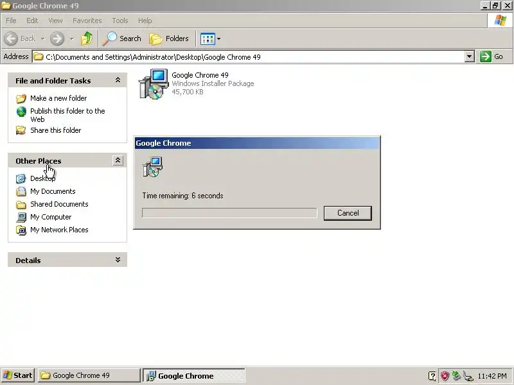Click Share this folder link
Viewport: 514px width, 385px height.
tap(56, 130)
